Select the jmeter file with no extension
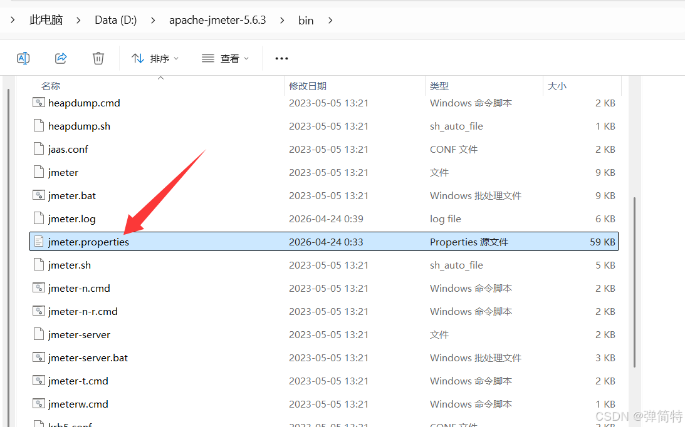The image size is (685, 427). click(63, 172)
